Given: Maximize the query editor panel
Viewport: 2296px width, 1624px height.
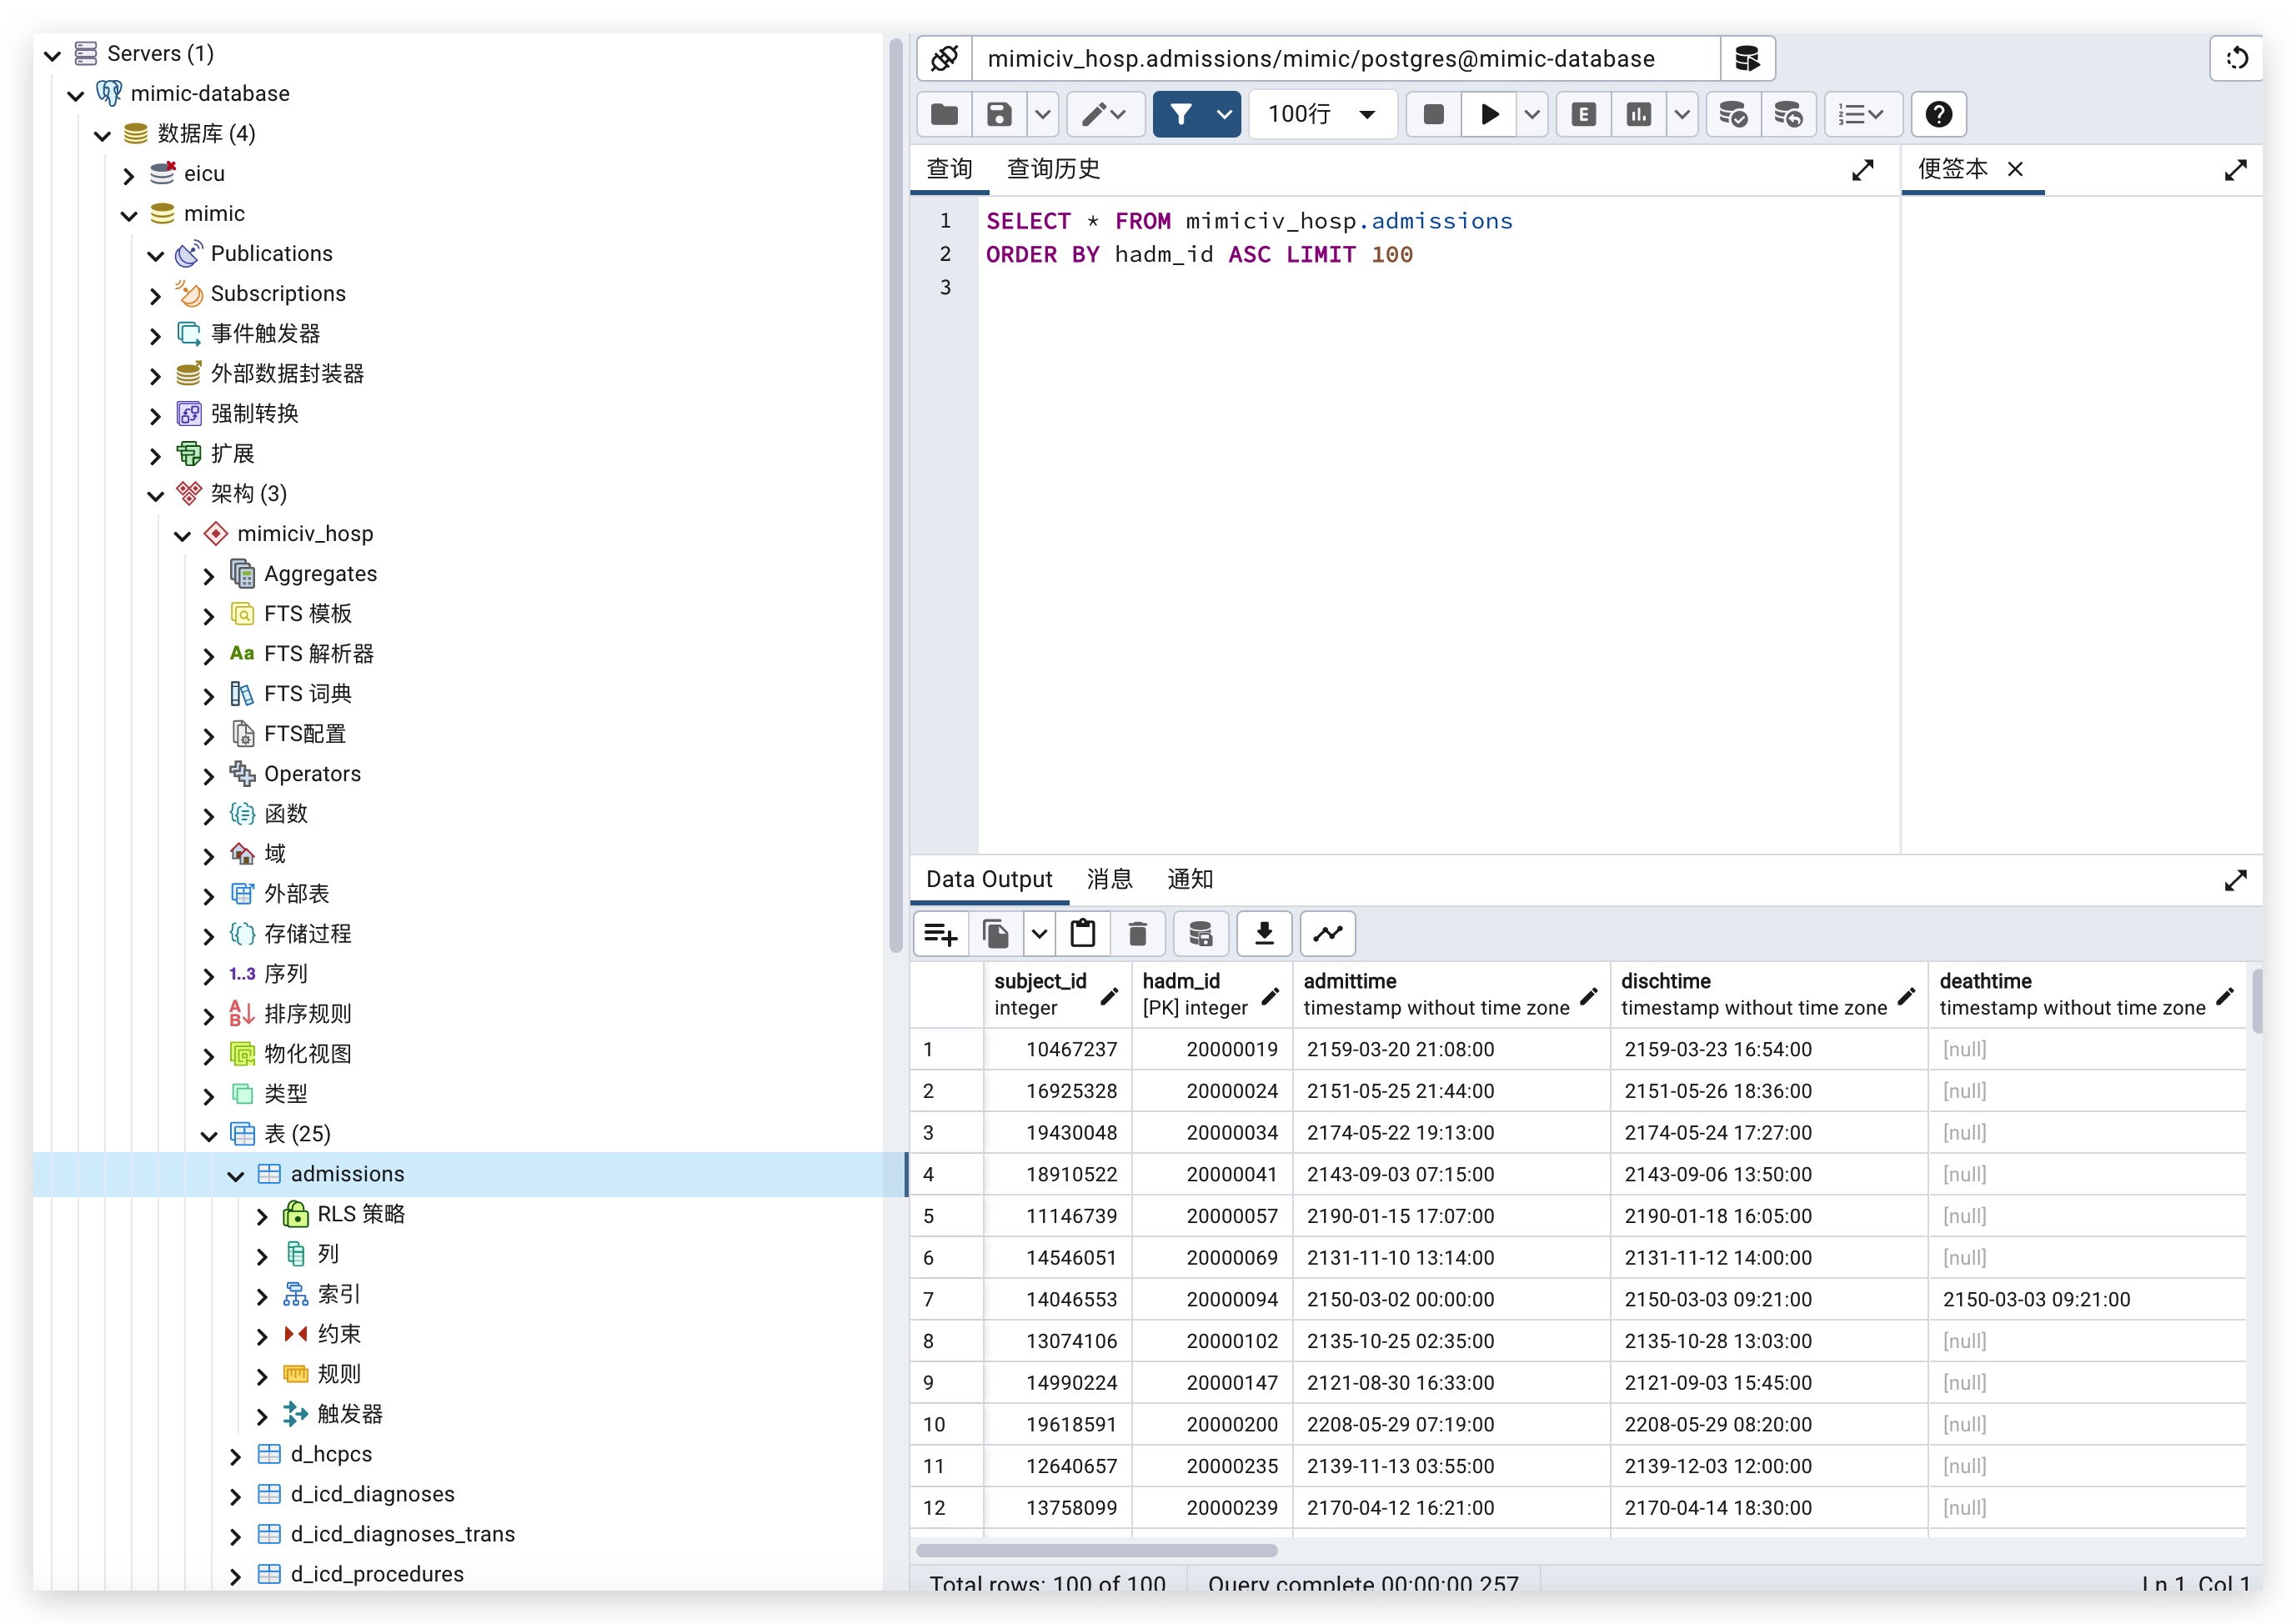Looking at the screenshot, I should click(x=1862, y=170).
